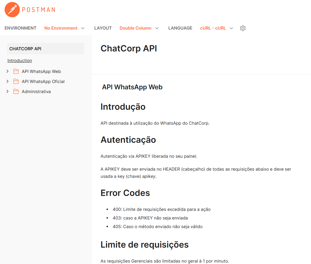Click 'As requisições Gerenciais são limitadas' sentence
The height and width of the screenshot is (264, 311).
pyautogui.click(x=165, y=261)
